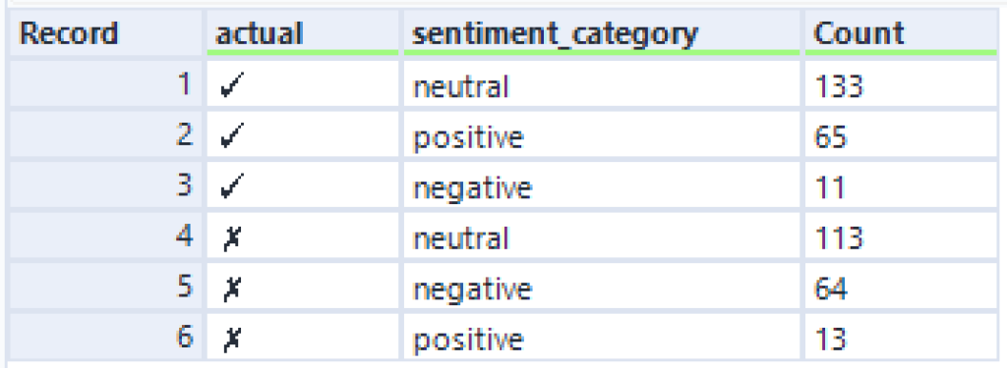The image size is (1007, 368).
Task: Click the X icon in record 6
Action: click(x=230, y=340)
